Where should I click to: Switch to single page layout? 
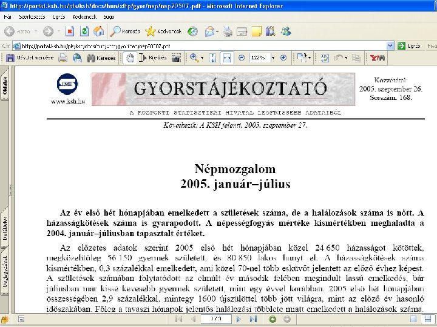(413, 319)
